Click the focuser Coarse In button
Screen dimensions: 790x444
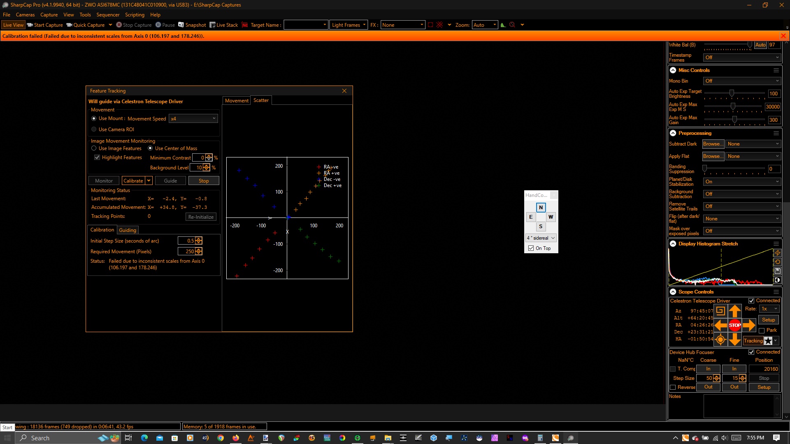click(708, 369)
